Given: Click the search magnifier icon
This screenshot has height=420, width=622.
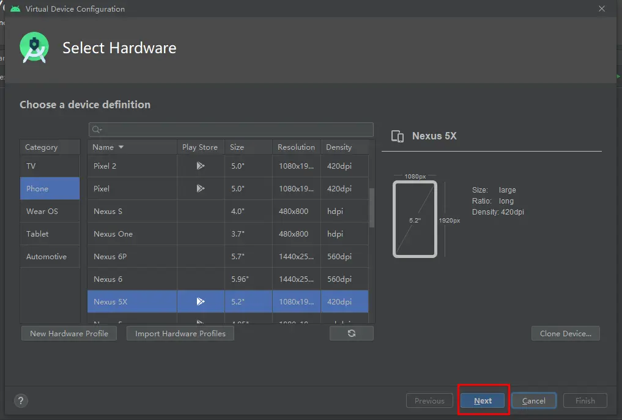Looking at the screenshot, I should coord(97,130).
